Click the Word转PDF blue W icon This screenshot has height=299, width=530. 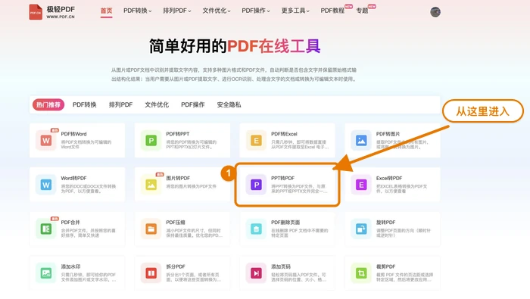point(46,185)
